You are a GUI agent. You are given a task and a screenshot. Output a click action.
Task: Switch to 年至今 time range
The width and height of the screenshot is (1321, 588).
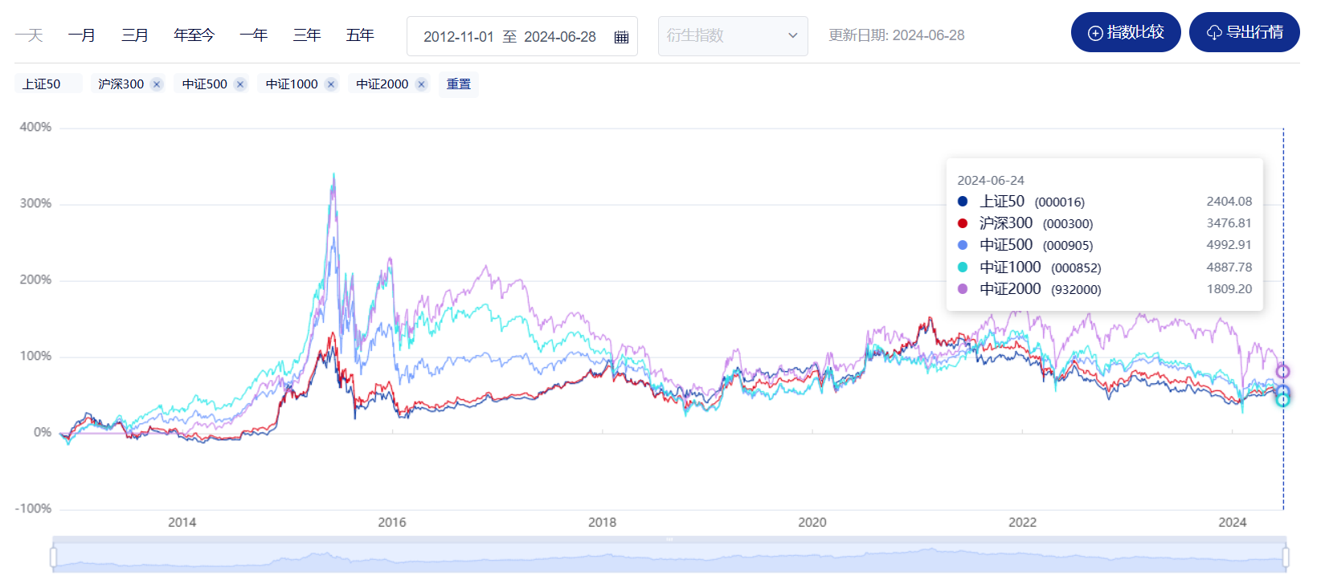tap(194, 35)
